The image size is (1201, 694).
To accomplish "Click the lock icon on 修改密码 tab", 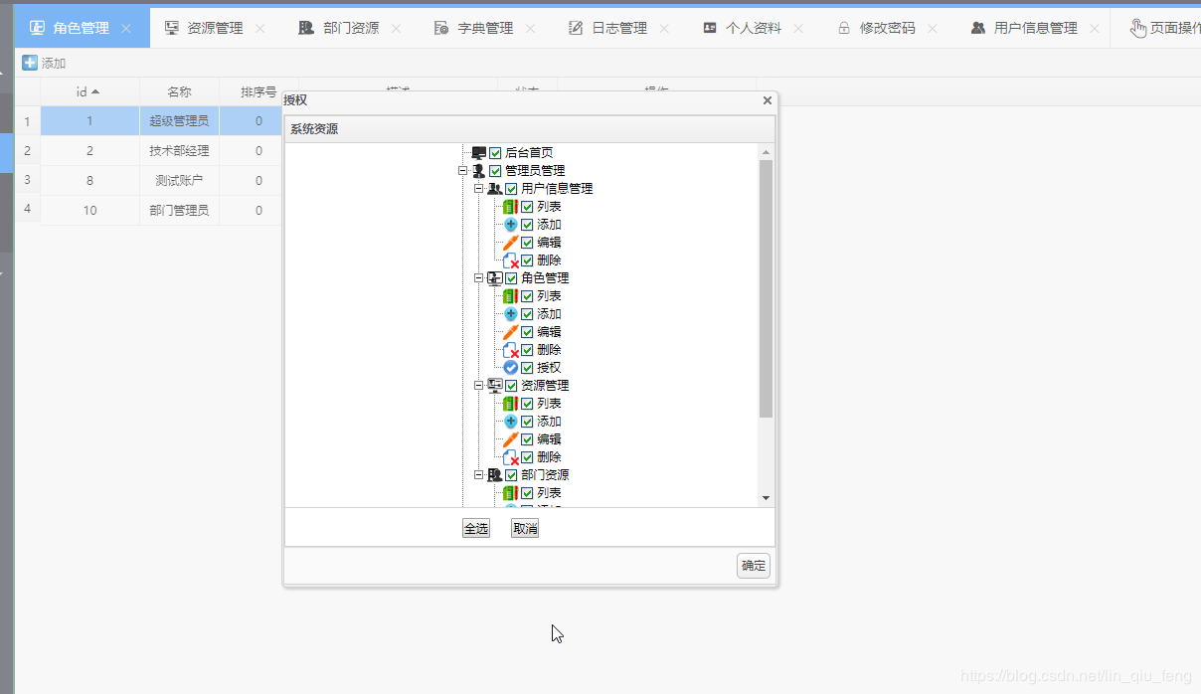I will [x=844, y=28].
